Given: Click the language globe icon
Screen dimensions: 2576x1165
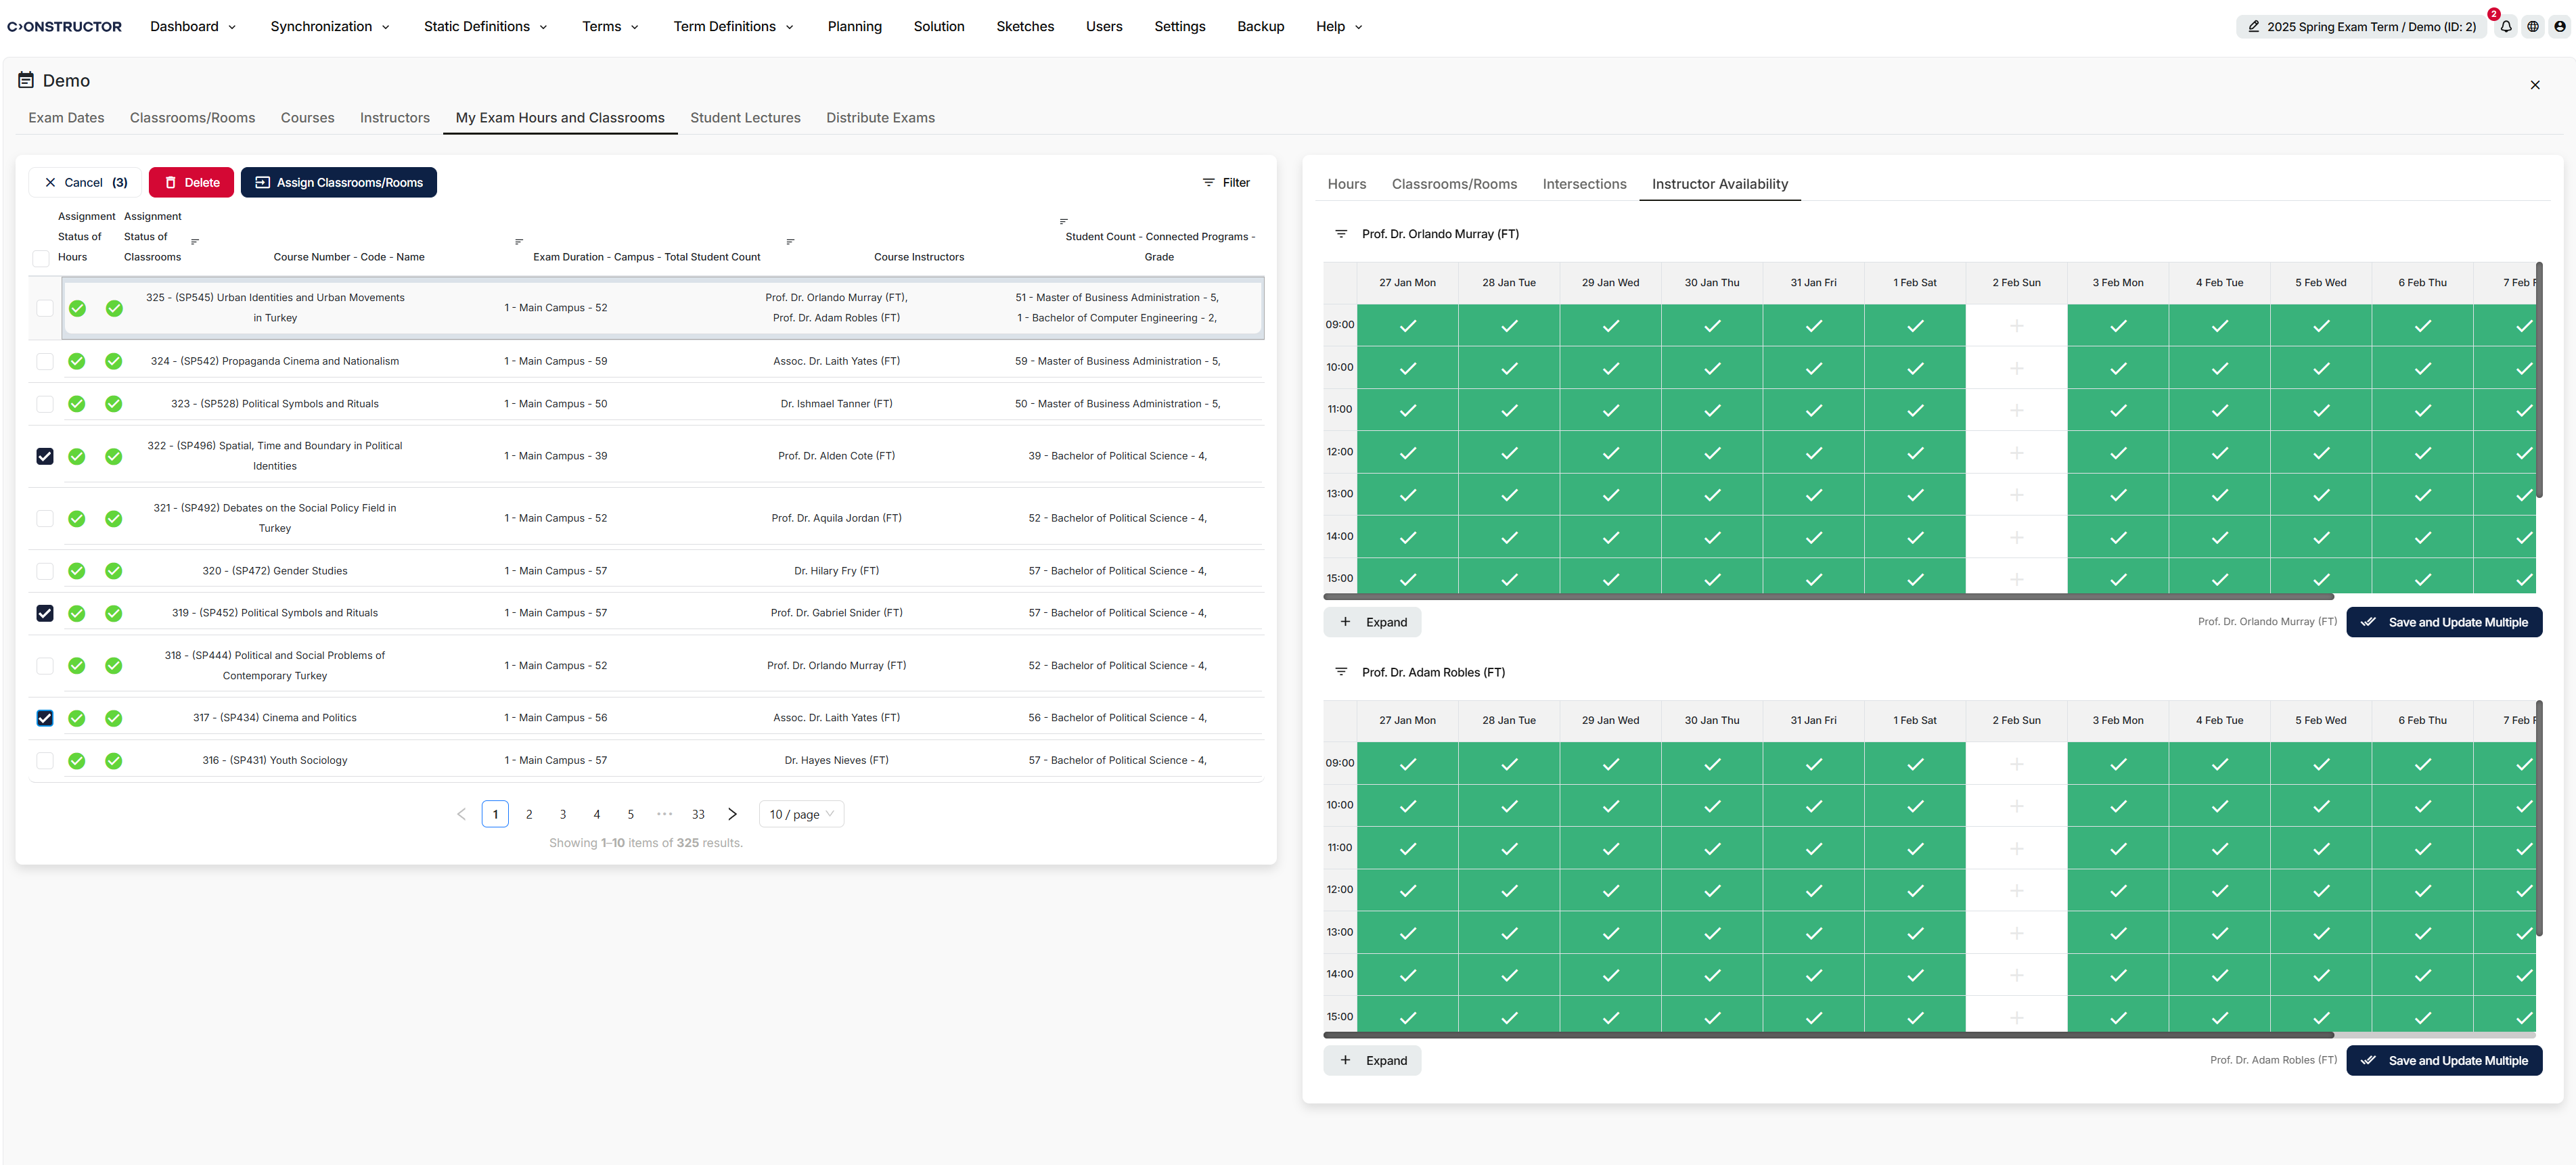Looking at the screenshot, I should (2533, 27).
